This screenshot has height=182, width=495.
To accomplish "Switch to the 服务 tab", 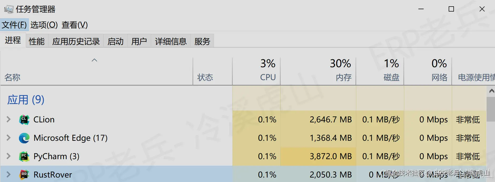I will 202,41.
